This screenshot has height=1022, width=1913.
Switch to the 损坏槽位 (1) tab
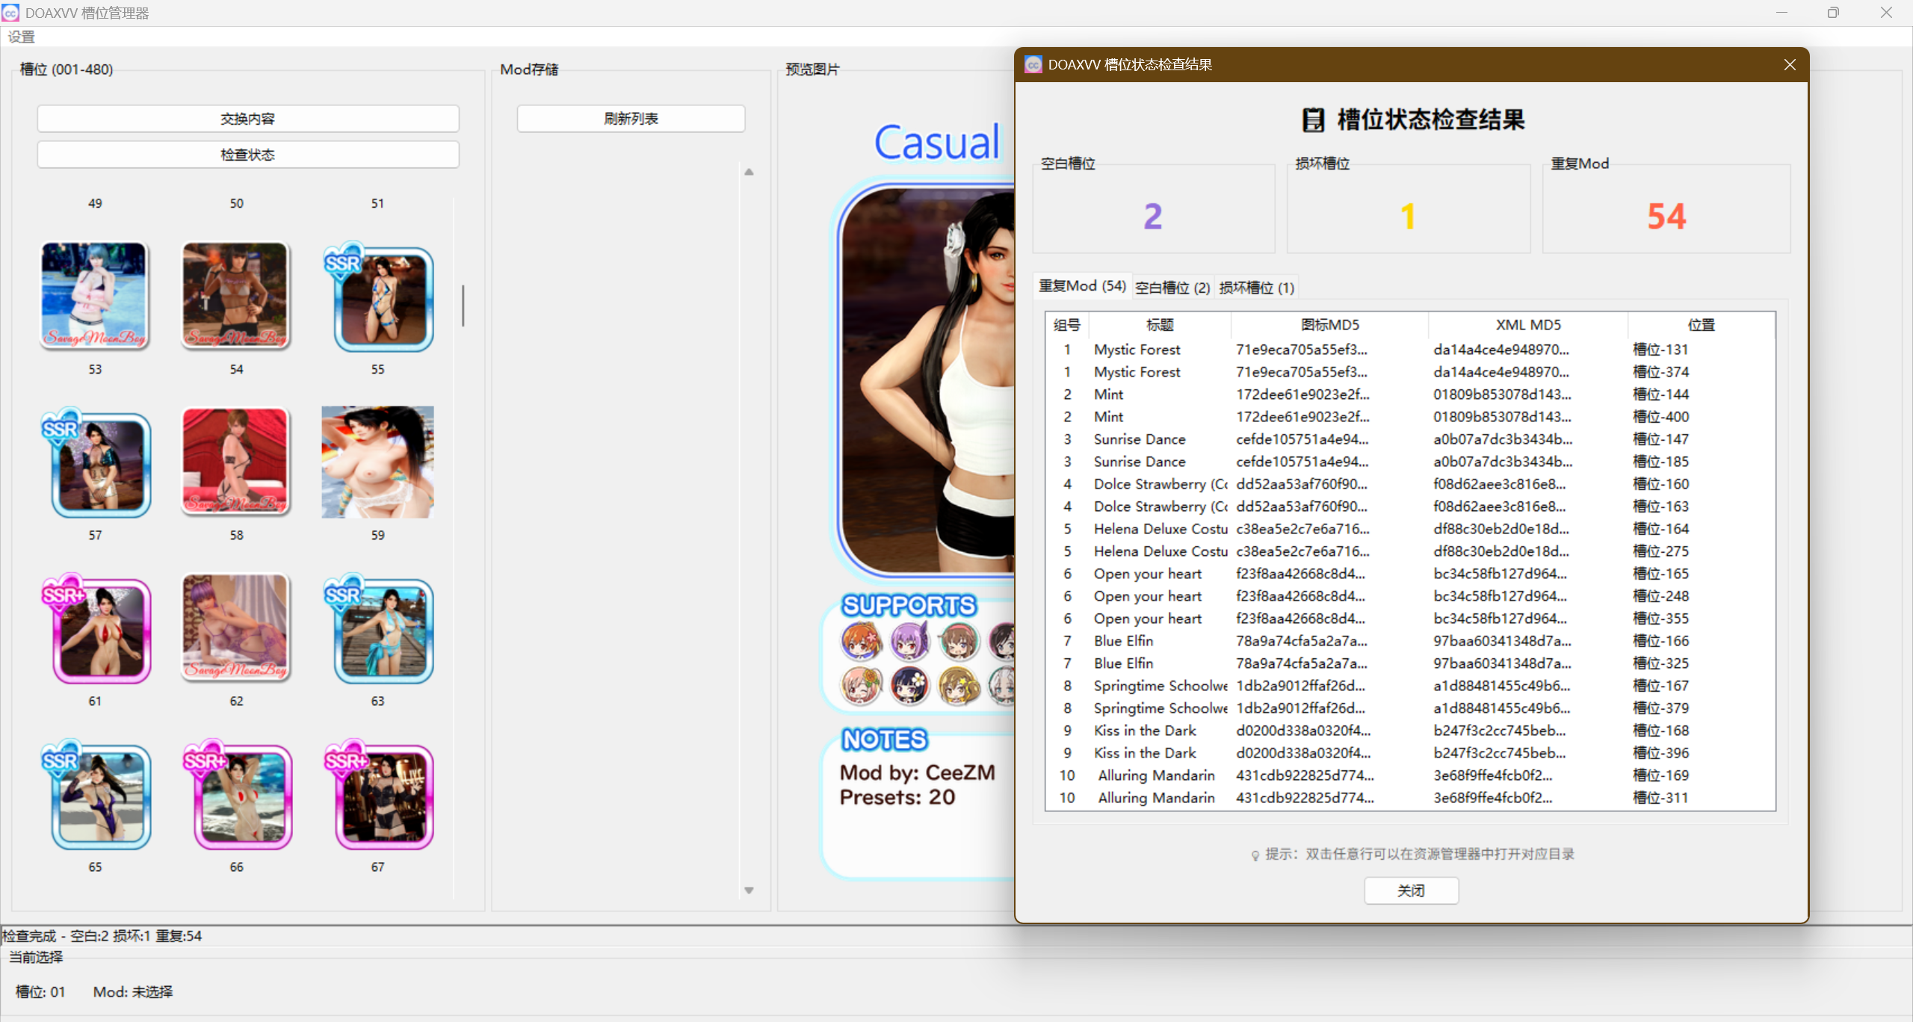1256,288
